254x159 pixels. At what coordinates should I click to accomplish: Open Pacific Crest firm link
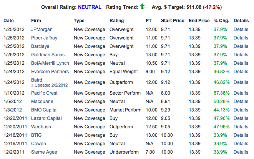click(x=45, y=93)
